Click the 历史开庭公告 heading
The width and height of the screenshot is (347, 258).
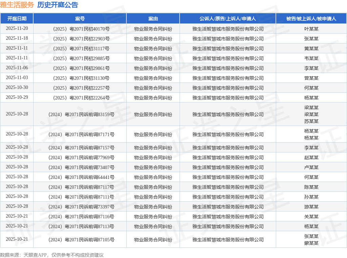tap(58, 5)
